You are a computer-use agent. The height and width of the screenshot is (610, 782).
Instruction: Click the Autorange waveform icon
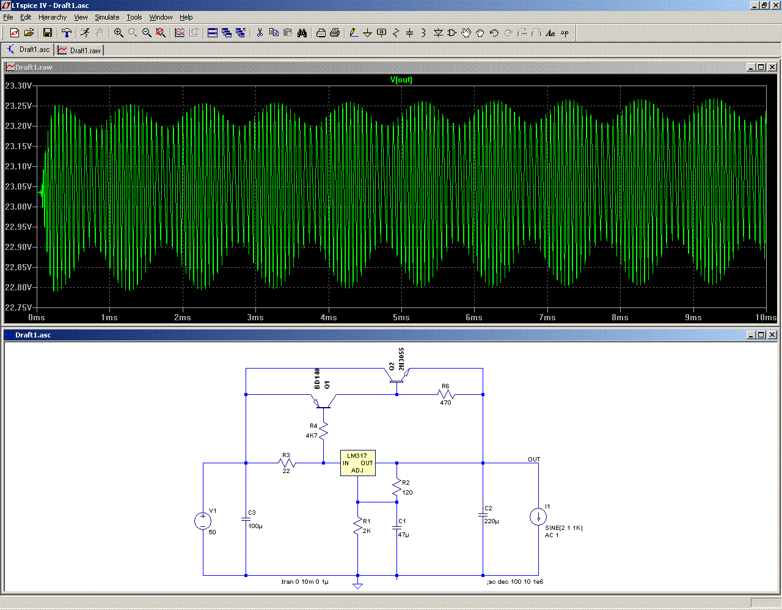[180, 33]
